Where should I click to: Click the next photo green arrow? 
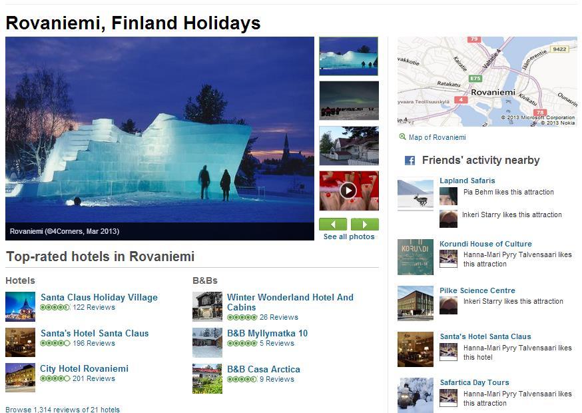point(364,224)
